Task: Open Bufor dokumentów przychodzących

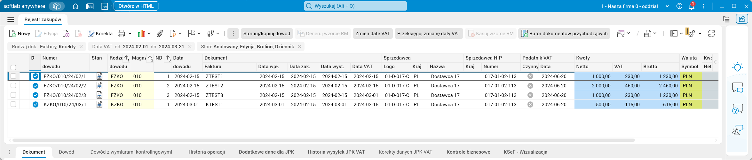Action: [x=564, y=34]
